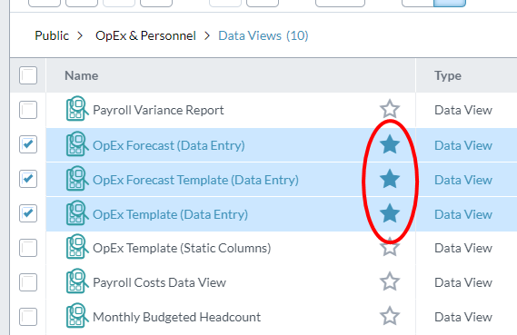Favorite the Payroll Variance Report star

tap(390, 109)
